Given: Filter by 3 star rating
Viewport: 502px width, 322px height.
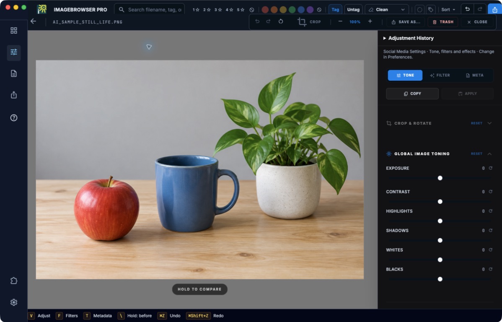Looking at the screenshot, I should 218,10.
